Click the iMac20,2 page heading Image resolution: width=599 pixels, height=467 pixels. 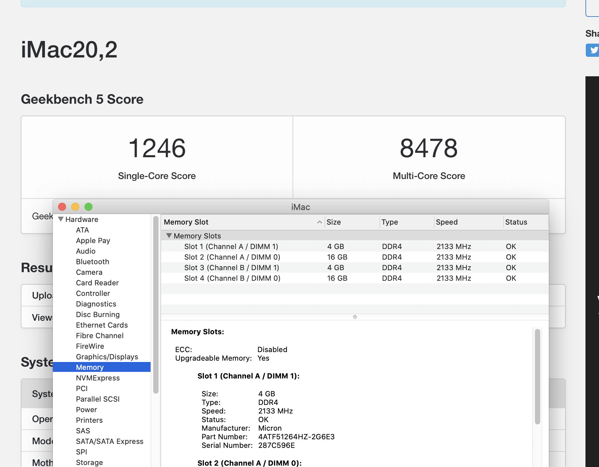point(69,50)
